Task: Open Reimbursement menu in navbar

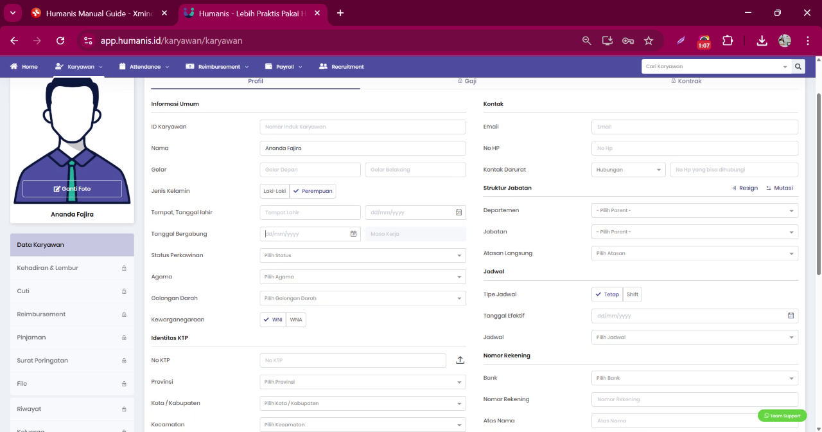Action: [217, 66]
